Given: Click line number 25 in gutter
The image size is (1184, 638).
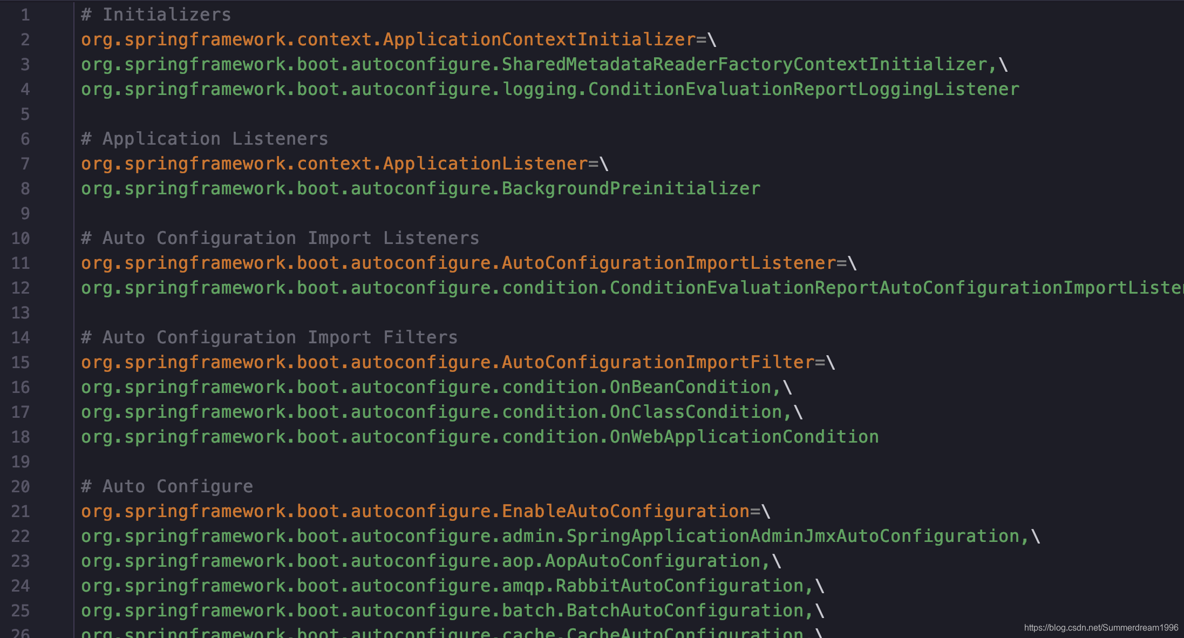Looking at the screenshot, I should (x=21, y=610).
